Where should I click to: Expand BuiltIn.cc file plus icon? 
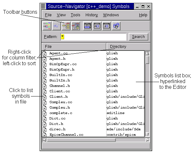tap(44, 75)
